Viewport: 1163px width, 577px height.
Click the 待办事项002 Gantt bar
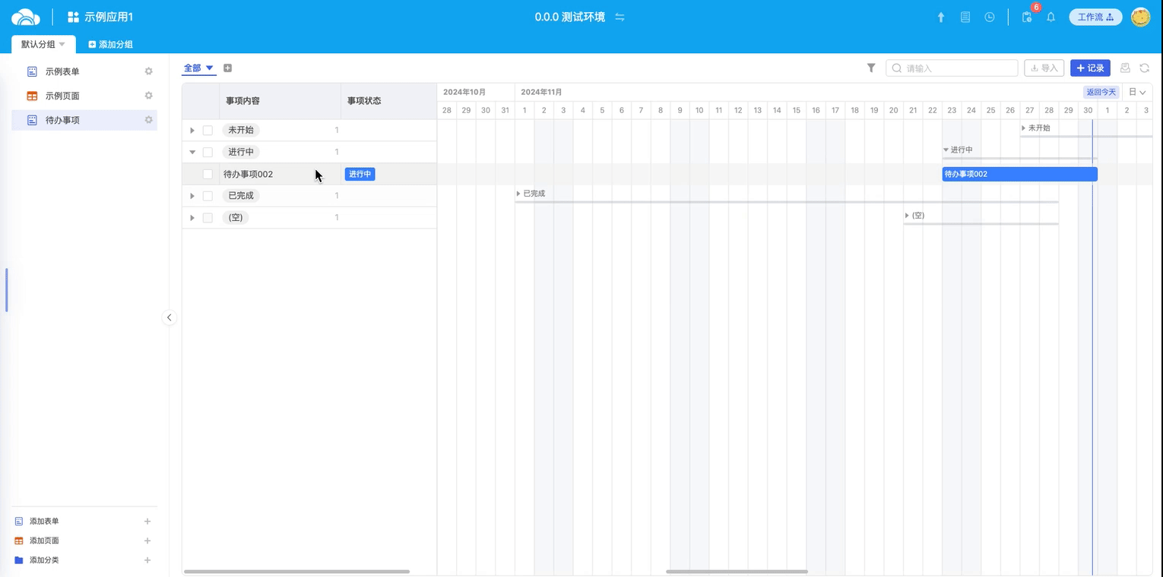(x=1019, y=175)
